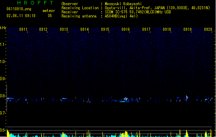Image resolution: width=216 pixels, height=137 pixels.
Task: Click the 0914 time marker
Action: click(84, 29)
